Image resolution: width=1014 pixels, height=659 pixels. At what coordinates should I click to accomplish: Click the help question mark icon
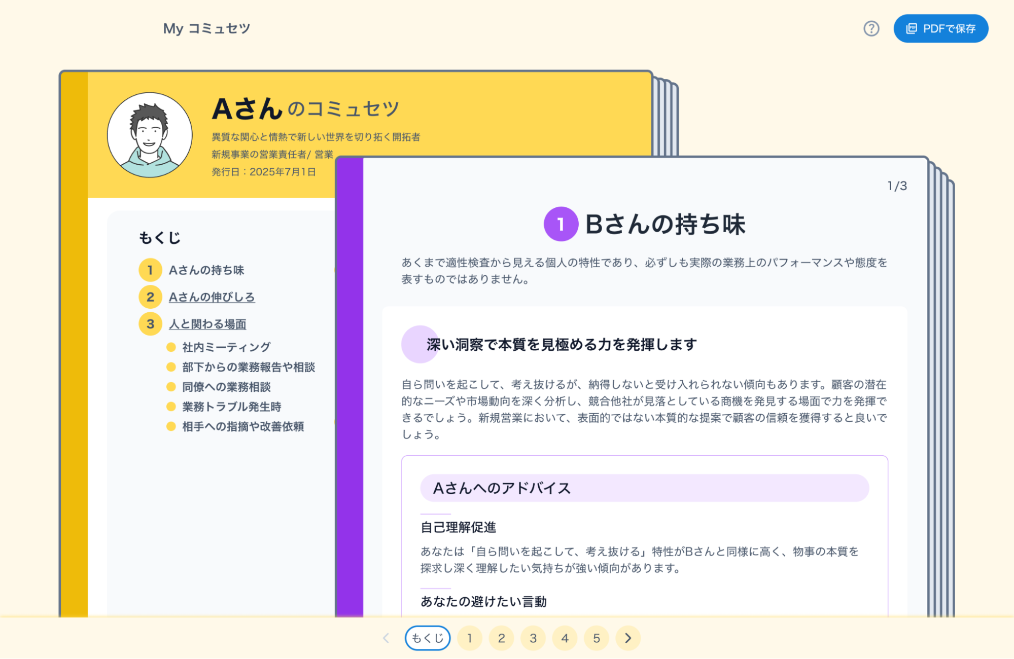[871, 29]
